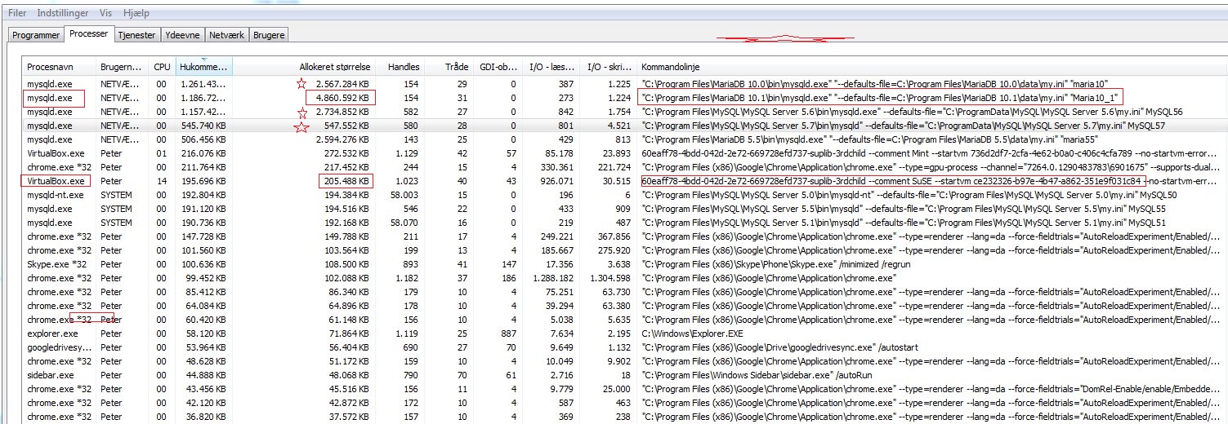Show the Brugere tab
The width and height of the screenshot is (1228, 424).
pos(269,35)
